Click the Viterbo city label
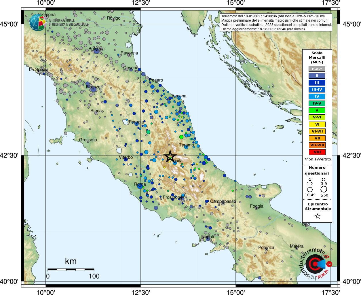This screenshot has width=361, height=295. (126, 157)
